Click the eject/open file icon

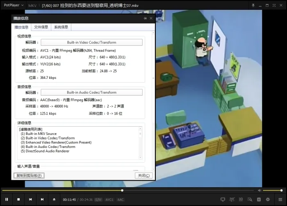point(54,199)
